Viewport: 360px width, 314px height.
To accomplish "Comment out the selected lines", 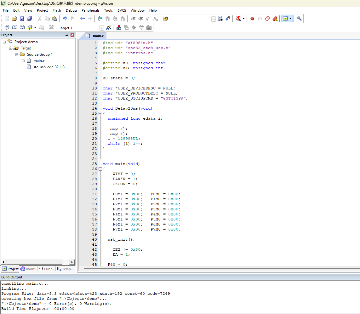I will click(148, 19).
